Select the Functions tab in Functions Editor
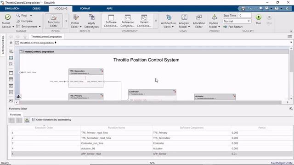294x165 pixels. pos(15,115)
